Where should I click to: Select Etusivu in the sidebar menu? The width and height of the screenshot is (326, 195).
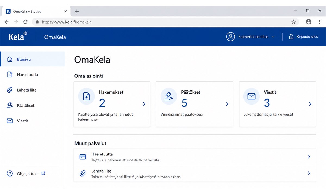[x=33, y=59]
